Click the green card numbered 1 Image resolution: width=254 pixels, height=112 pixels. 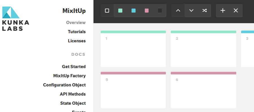(x=133, y=49)
